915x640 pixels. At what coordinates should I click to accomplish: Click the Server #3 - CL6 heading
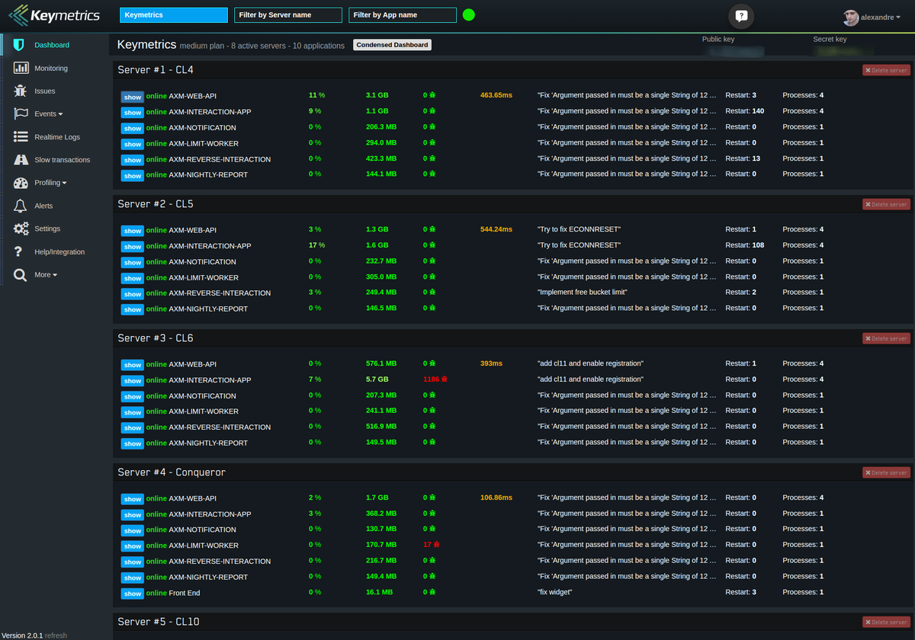156,338
